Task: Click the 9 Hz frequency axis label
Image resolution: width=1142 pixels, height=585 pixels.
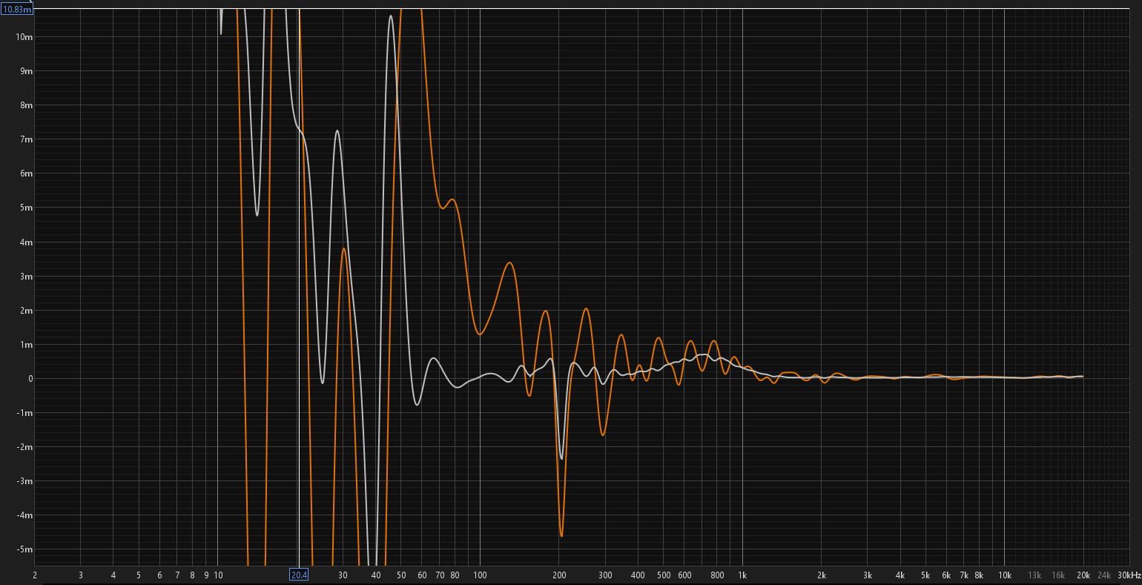Action: (206, 575)
